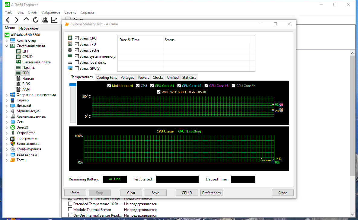
Task: Open the user report wizard icon
Action: click(x=45, y=20)
